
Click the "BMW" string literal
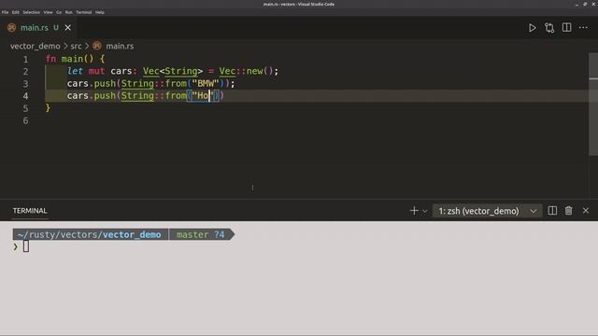point(206,83)
